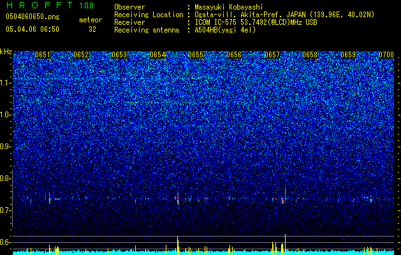The width and height of the screenshot is (401, 255).
Task: Click the date stamp 05.04.06 06:50
Action: tap(33, 29)
